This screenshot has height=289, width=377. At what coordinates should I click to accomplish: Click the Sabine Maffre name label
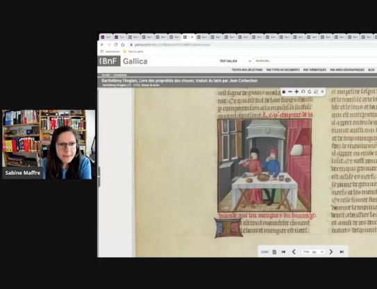click(x=23, y=173)
